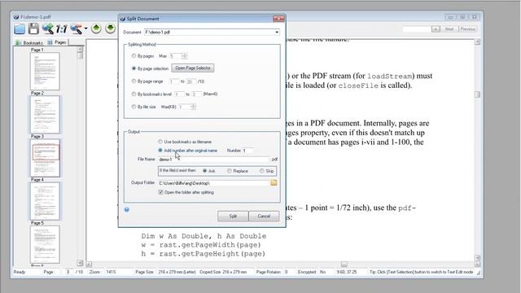
Task: Click the page range end field
Action: [190, 81]
